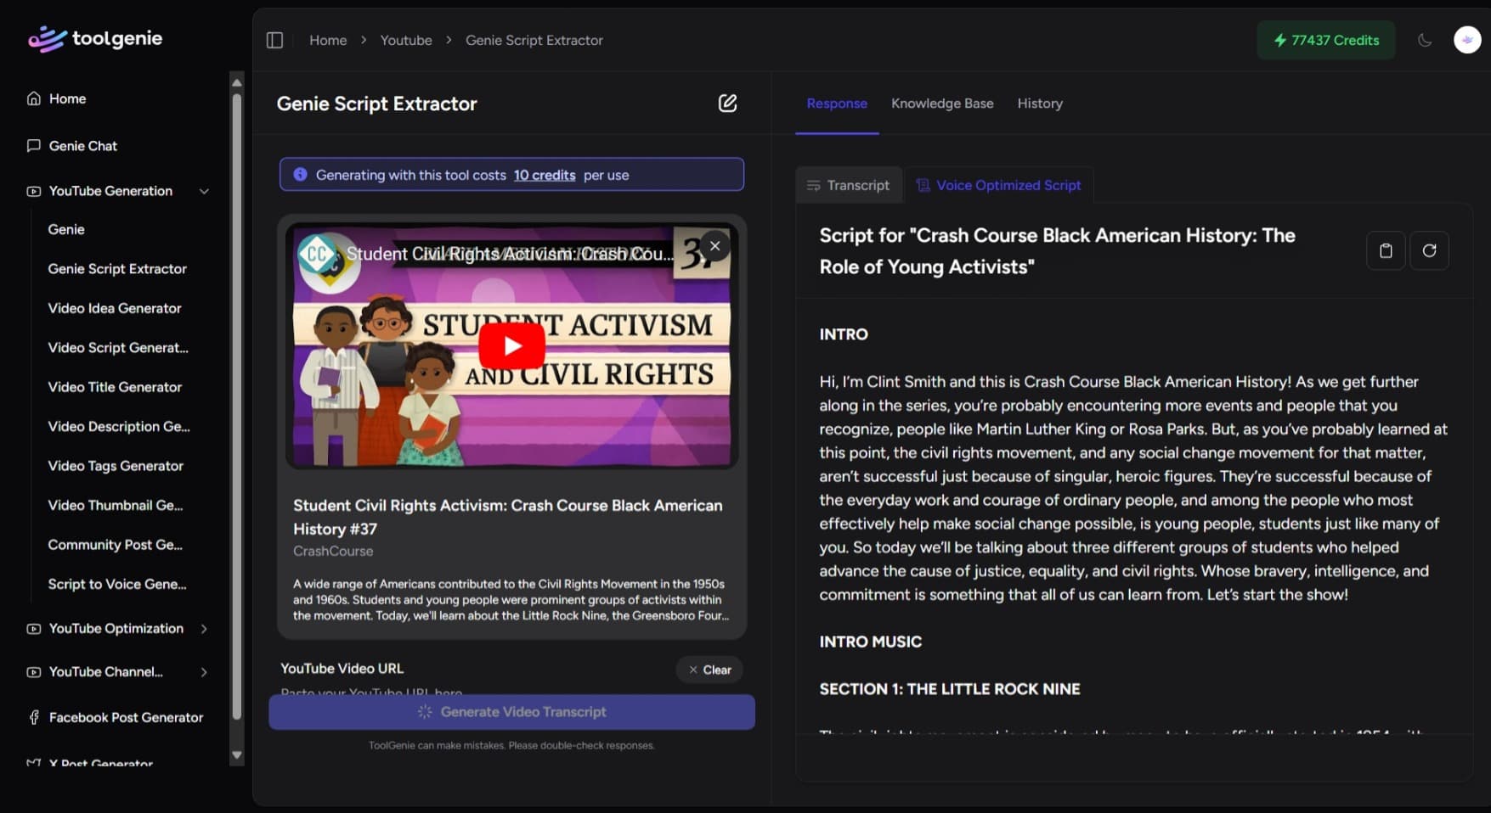Open Video Description Generator item

pyautogui.click(x=119, y=426)
